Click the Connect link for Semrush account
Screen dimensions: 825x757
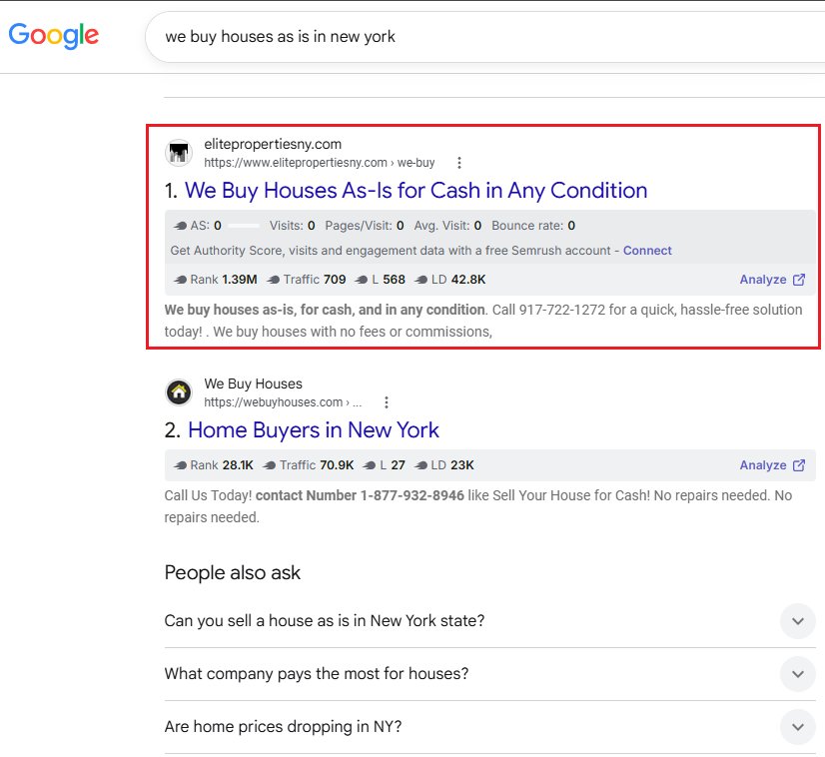pyautogui.click(x=647, y=251)
